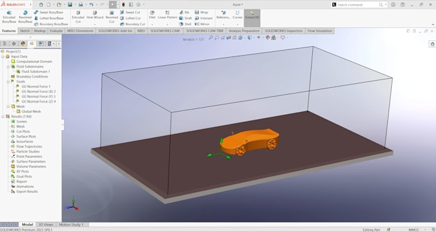The image size is (436, 232).
Task: Switch to the Sketch ribbon tab
Action: [x=25, y=31]
